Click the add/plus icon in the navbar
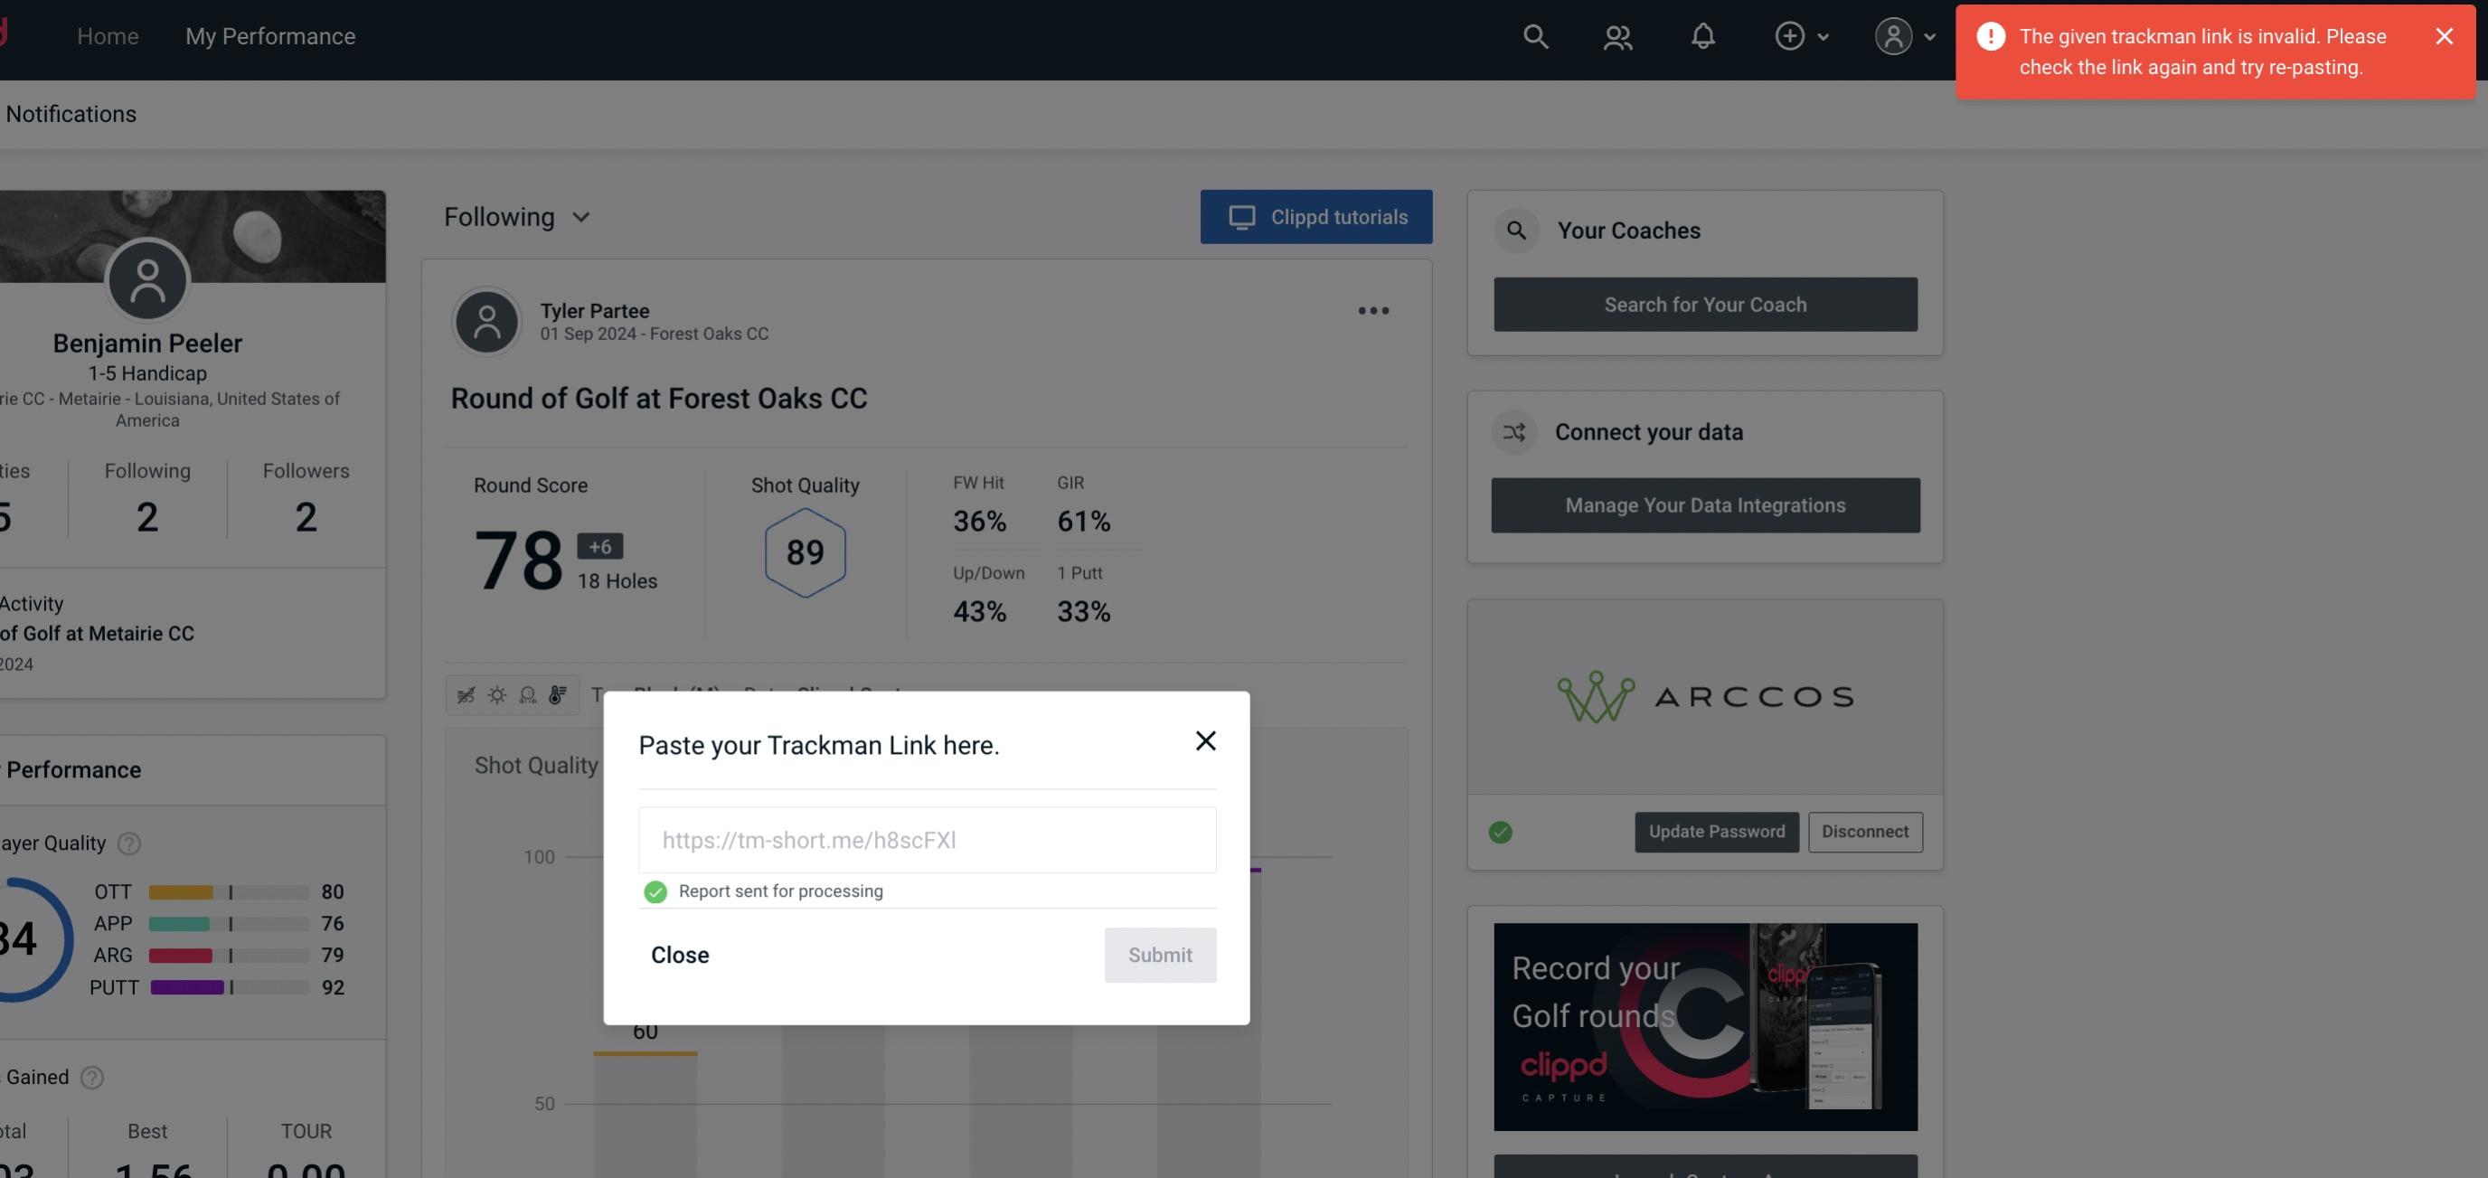The image size is (2488, 1178). [1790, 35]
